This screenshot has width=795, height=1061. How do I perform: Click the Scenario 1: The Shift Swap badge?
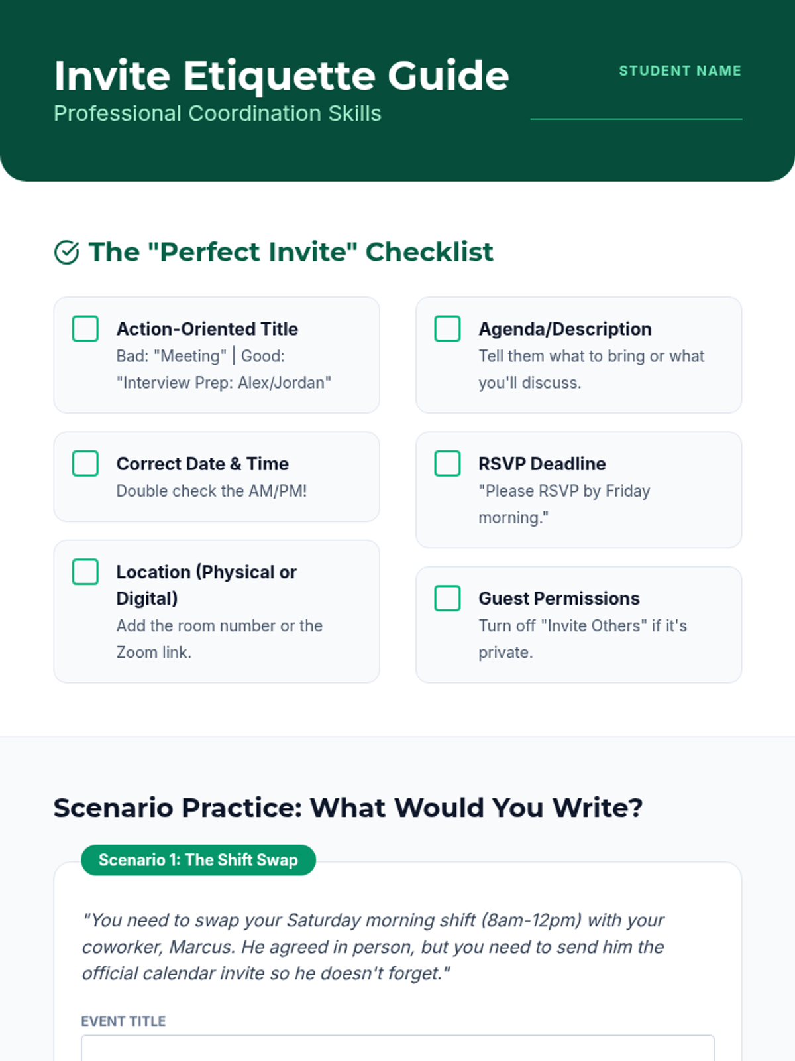coord(198,860)
